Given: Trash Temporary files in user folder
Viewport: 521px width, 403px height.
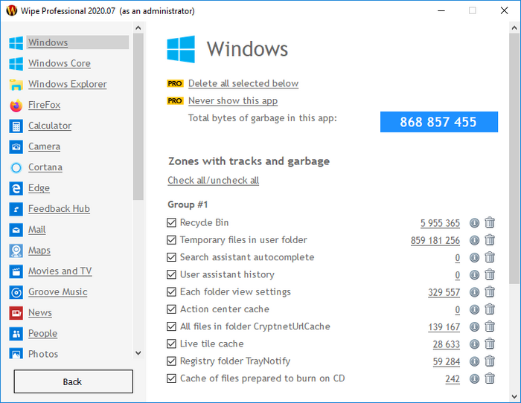Looking at the screenshot, I should (490, 239).
